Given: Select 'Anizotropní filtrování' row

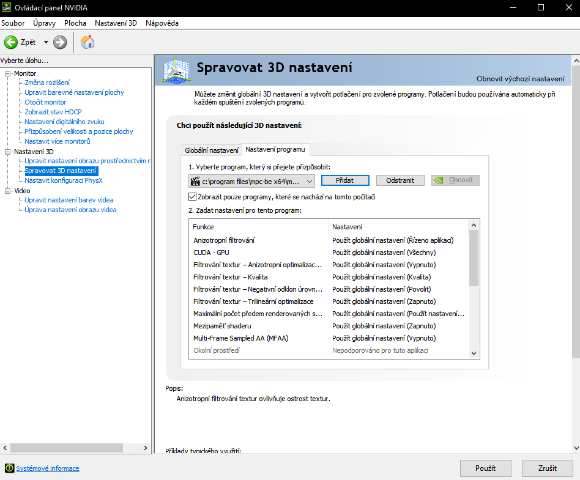Looking at the screenshot, I should 329,240.
